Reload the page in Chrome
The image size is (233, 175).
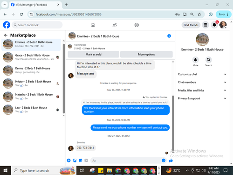tap(21, 14)
